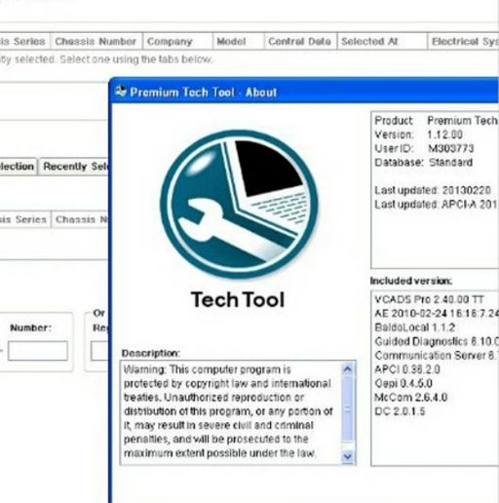Click the description box scroll down arrow
Screen dimensions: 499x503
tap(347, 457)
